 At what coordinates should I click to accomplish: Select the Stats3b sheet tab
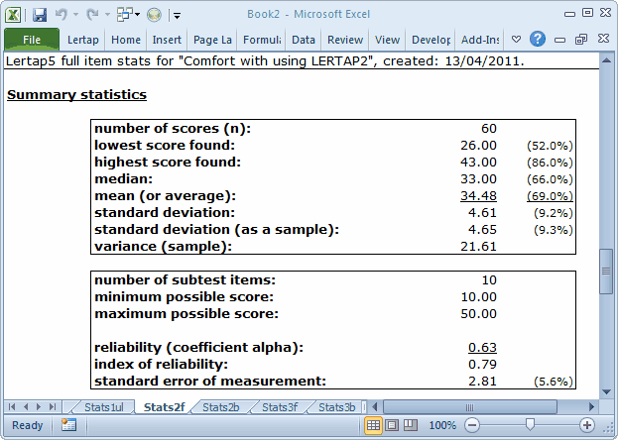(336, 407)
